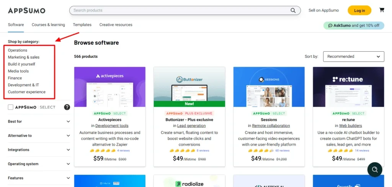Click the 60 reviews link
Screen dimensions: 392x187
[283, 151]
